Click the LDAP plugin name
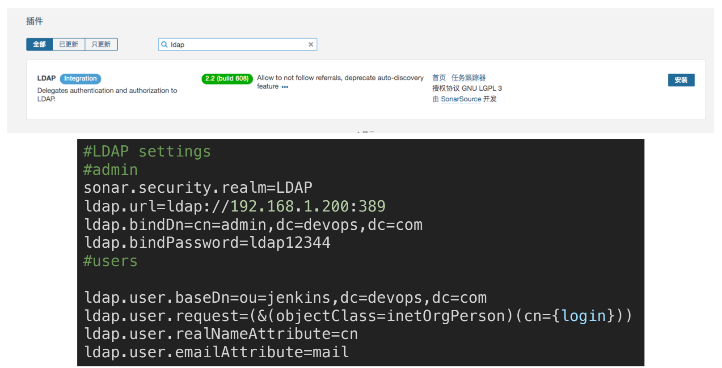 click(46, 78)
